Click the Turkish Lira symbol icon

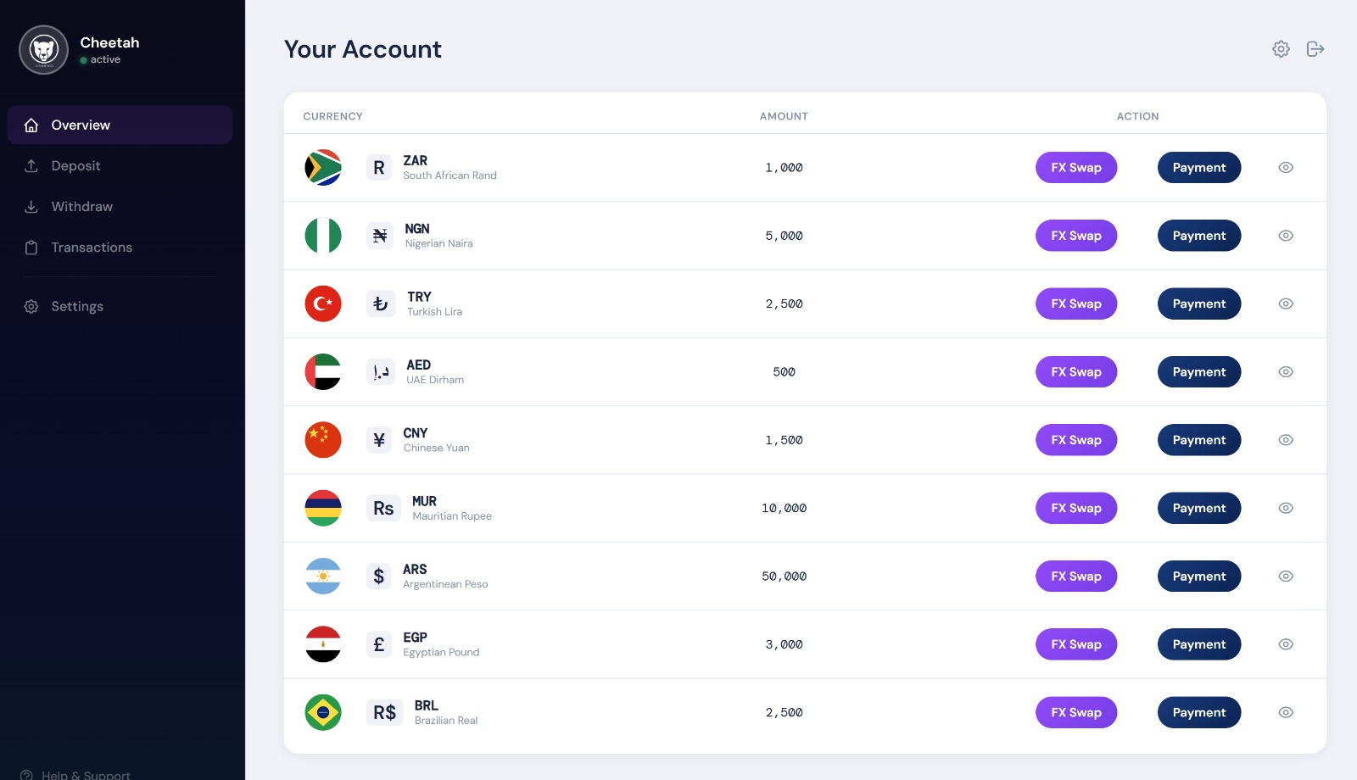380,304
